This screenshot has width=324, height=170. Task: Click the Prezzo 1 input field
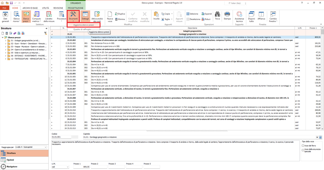[x=82, y=167]
